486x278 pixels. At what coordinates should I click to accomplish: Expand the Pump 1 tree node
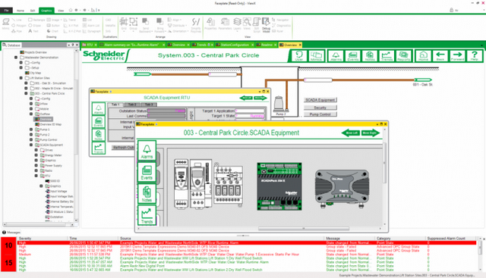31,130
